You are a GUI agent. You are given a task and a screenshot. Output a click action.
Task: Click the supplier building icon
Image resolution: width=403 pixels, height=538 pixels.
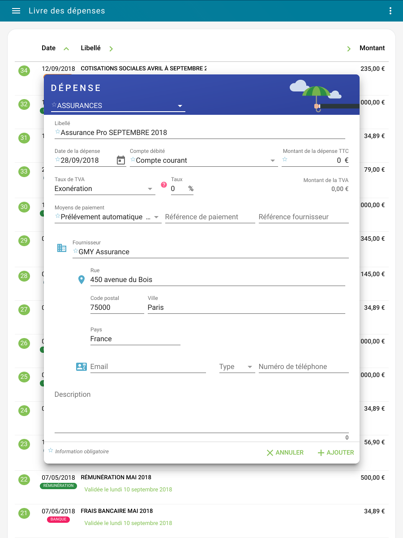(62, 248)
